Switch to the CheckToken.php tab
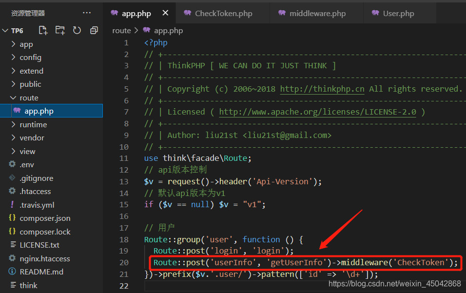 click(x=223, y=13)
